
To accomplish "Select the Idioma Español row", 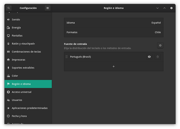I will (113, 23).
